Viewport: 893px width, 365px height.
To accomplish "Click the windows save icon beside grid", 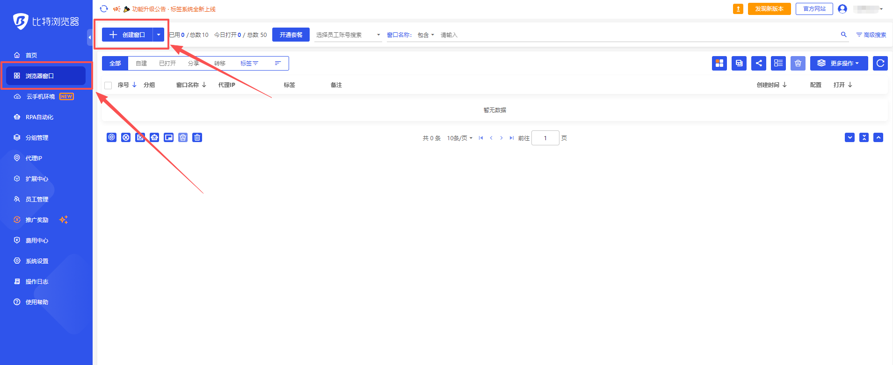I will pos(739,63).
